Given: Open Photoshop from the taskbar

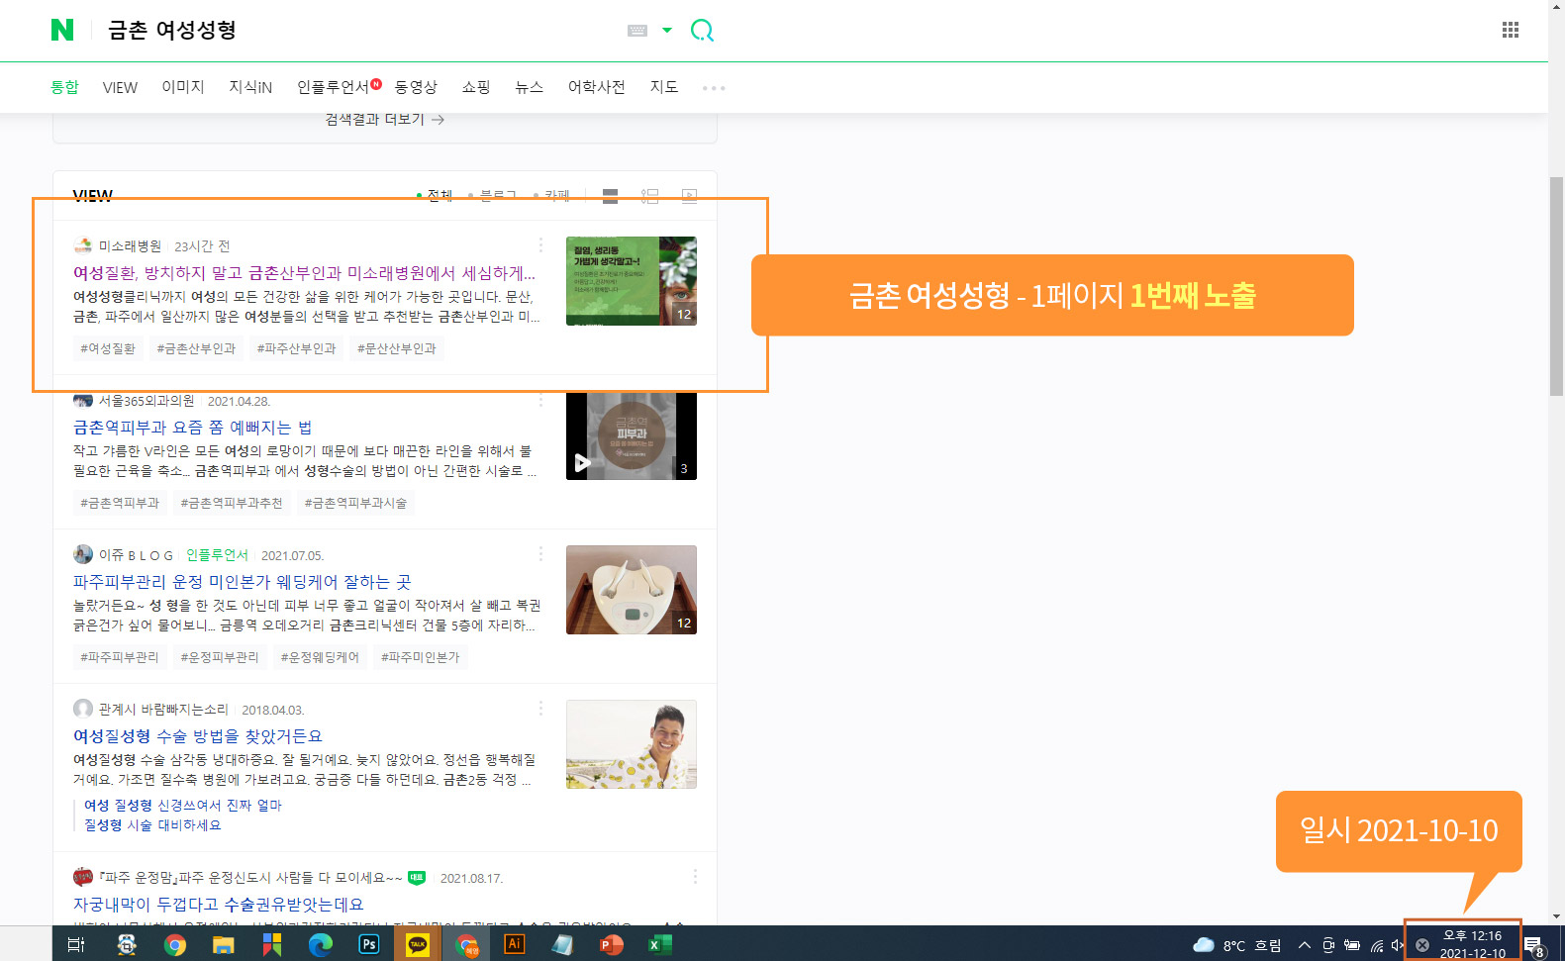Looking at the screenshot, I should tap(368, 944).
